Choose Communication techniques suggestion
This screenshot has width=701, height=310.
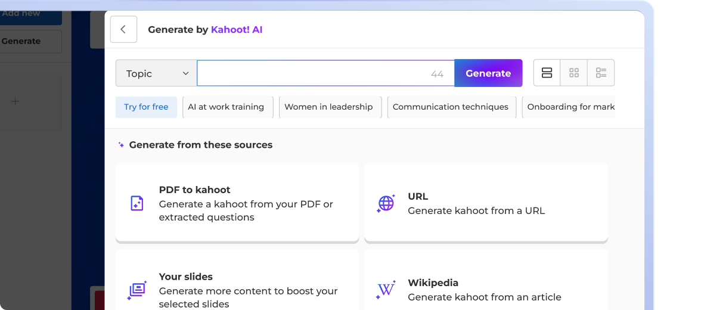click(x=452, y=107)
